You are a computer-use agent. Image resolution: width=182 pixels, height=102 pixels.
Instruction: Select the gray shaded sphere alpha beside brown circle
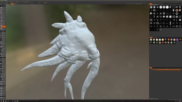click(x=180, y=10)
